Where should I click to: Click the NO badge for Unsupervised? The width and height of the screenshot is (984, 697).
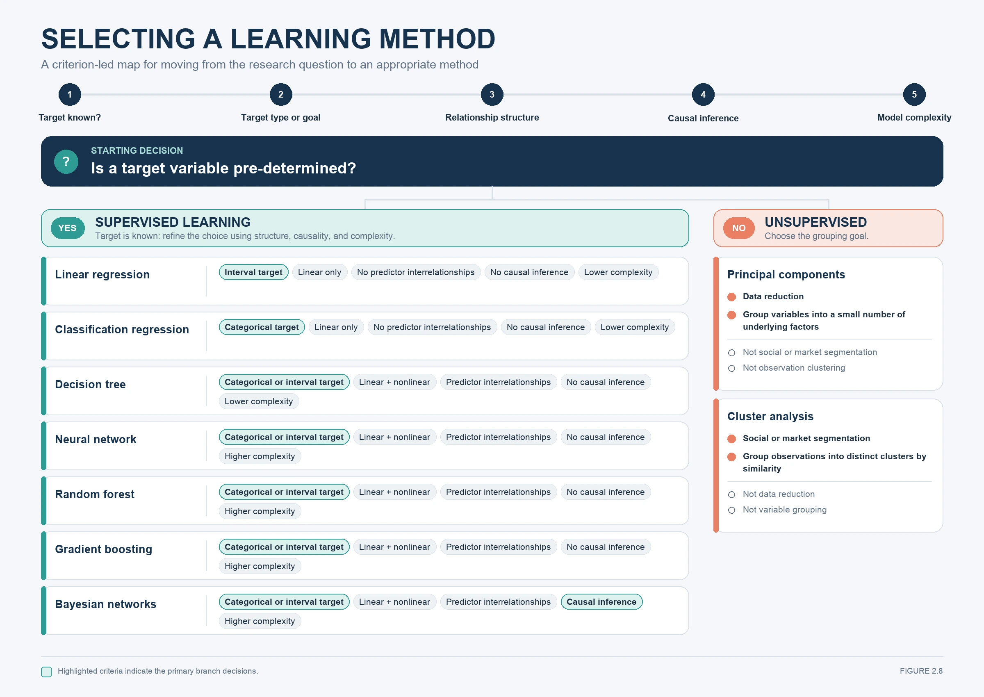pos(738,228)
